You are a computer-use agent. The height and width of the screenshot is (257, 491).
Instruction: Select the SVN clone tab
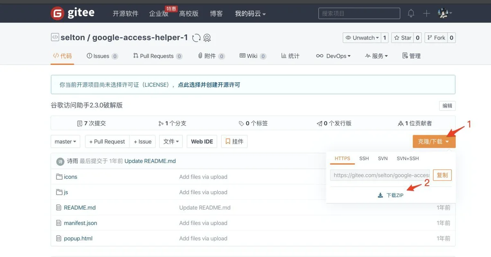(383, 158)
